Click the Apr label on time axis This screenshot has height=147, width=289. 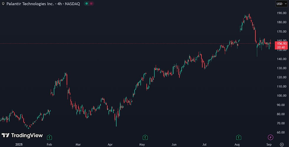110,144
